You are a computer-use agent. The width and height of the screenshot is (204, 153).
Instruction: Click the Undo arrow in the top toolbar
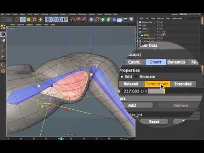[4, 20]
